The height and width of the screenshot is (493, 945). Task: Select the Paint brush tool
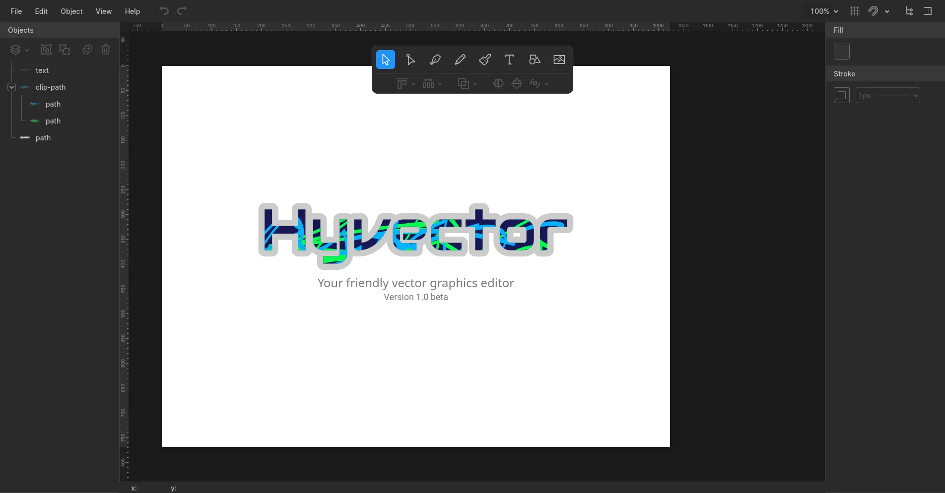(x=484, y=59)
